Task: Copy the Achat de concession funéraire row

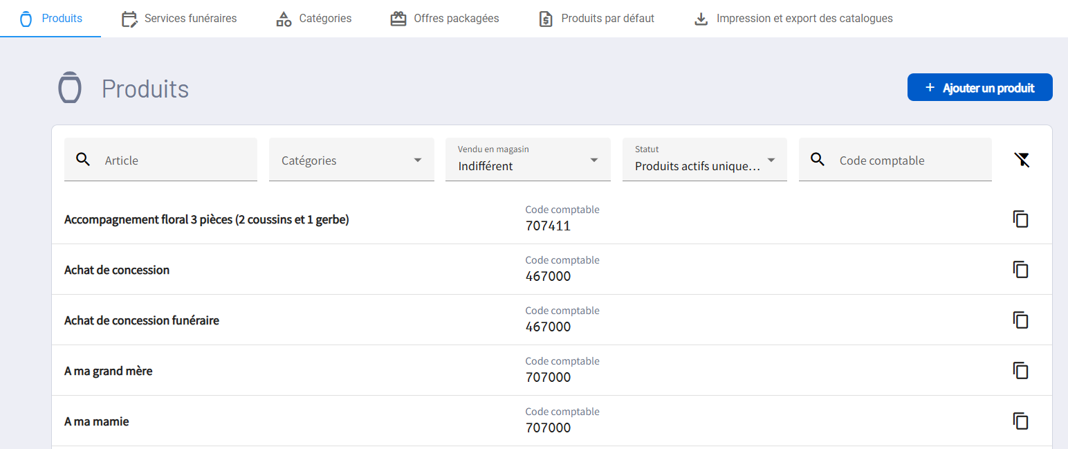Action: [x=1020, y=320]
